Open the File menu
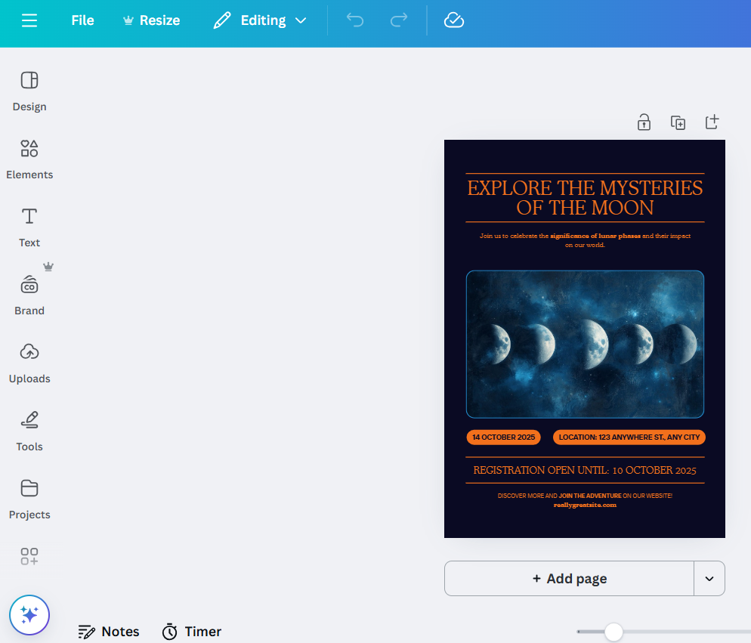 (82, 20)
